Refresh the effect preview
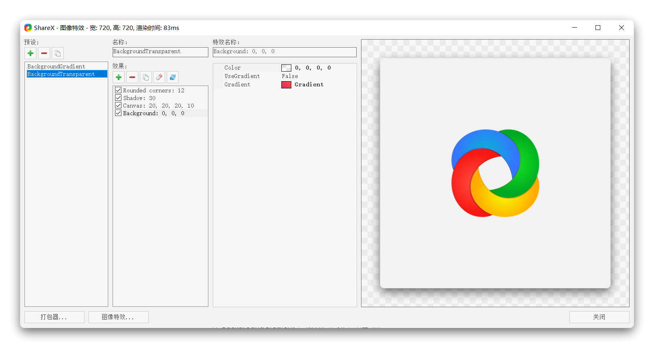The image size is (654, 348). pyautogui.click(x=173, y=77)
